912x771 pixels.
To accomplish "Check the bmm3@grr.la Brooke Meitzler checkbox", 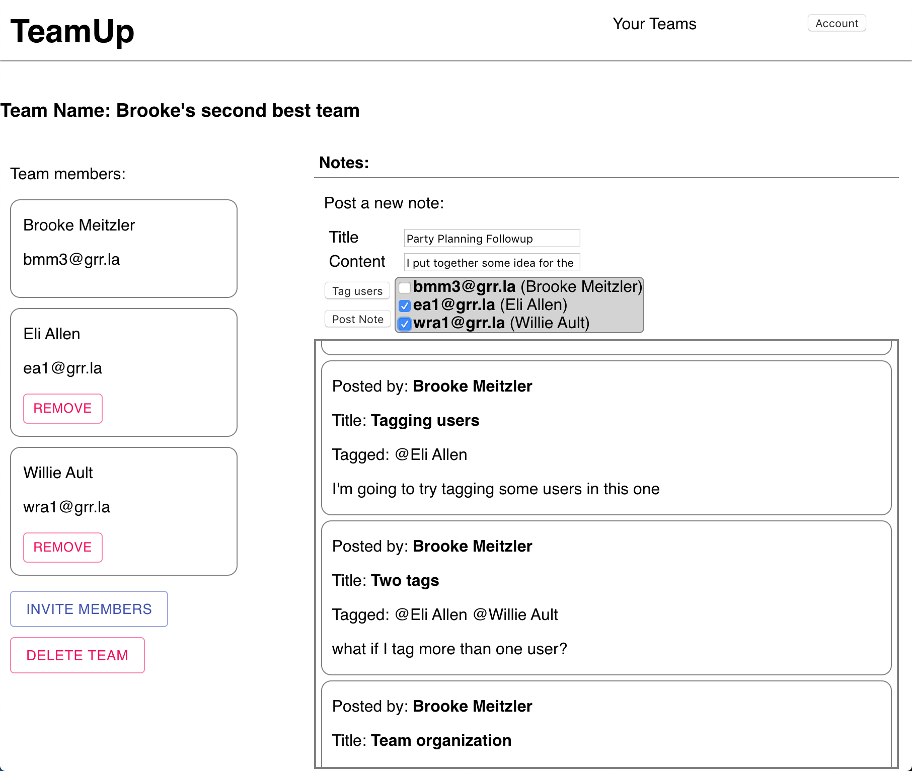I will [405, 287].
